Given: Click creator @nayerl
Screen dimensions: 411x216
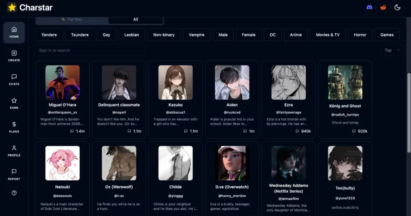Looking at the screenshot, I should (119, 112).
